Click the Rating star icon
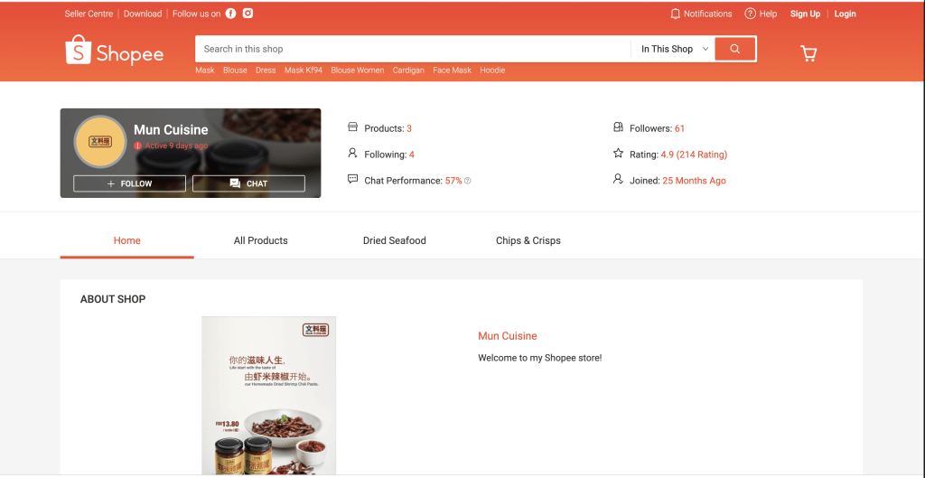The width and height of the screenshot is (925, 478). tap(618, 154)
